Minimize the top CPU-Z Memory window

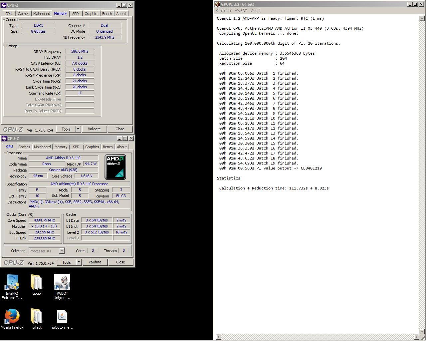[119, 5]
